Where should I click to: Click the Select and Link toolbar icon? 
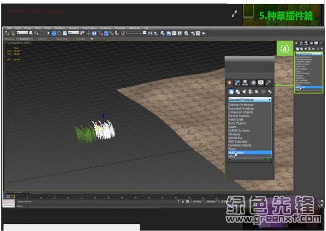[7, 33]
